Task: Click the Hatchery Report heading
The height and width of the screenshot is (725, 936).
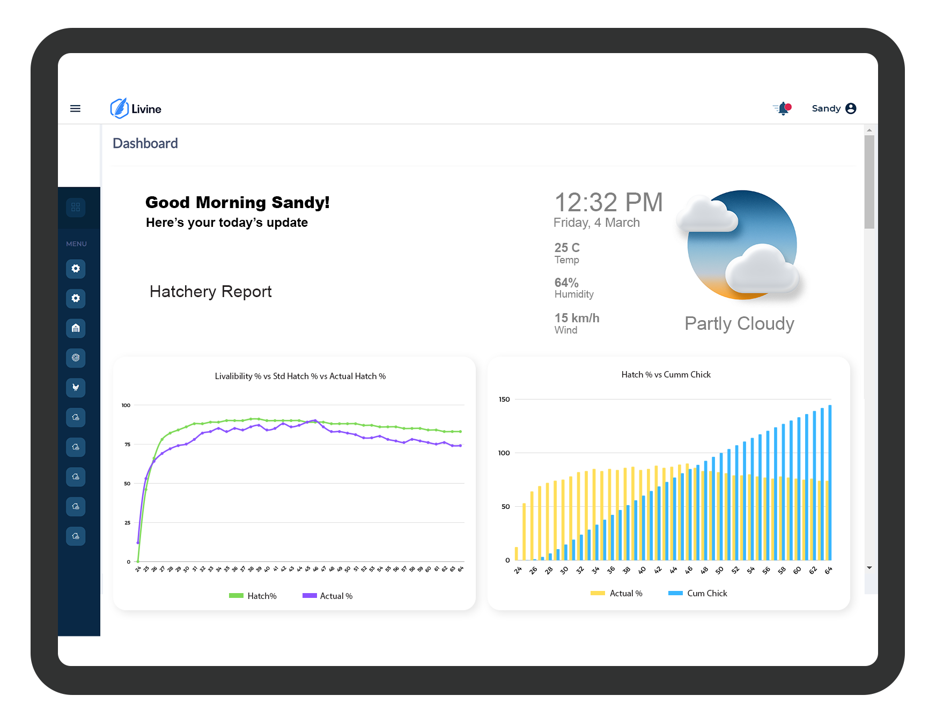Action: 211,291
